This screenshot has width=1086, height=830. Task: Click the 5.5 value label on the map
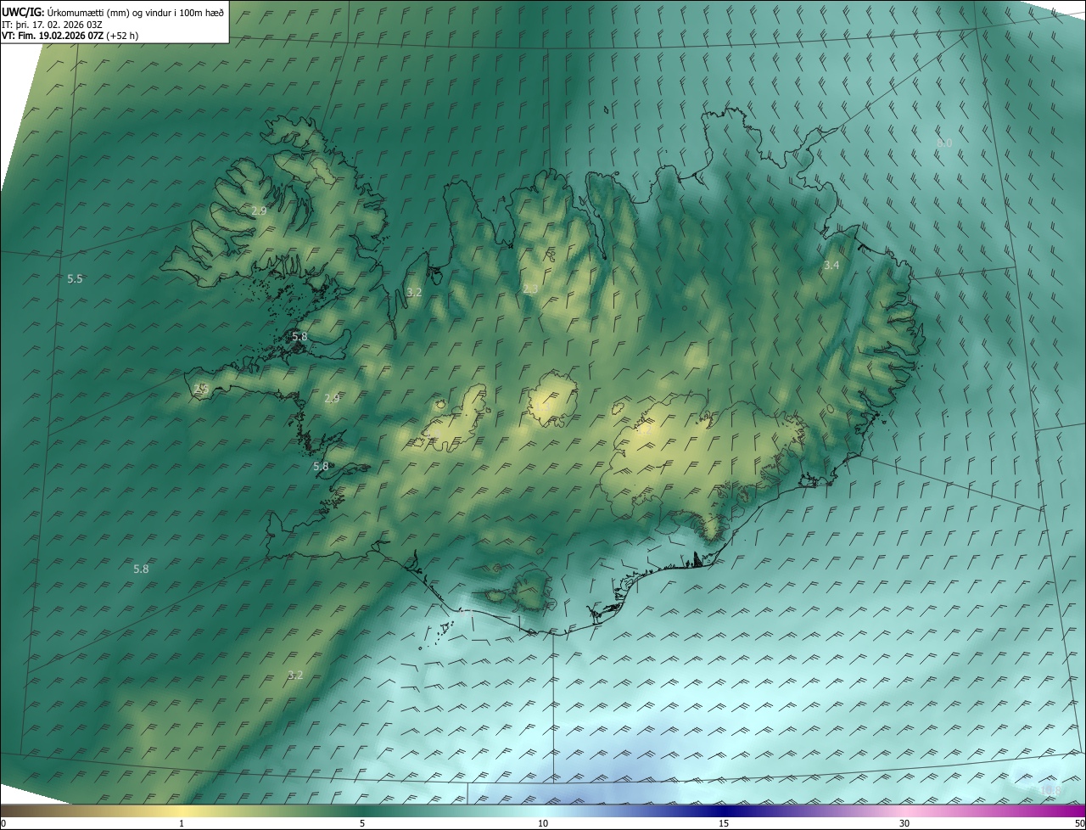75,279
